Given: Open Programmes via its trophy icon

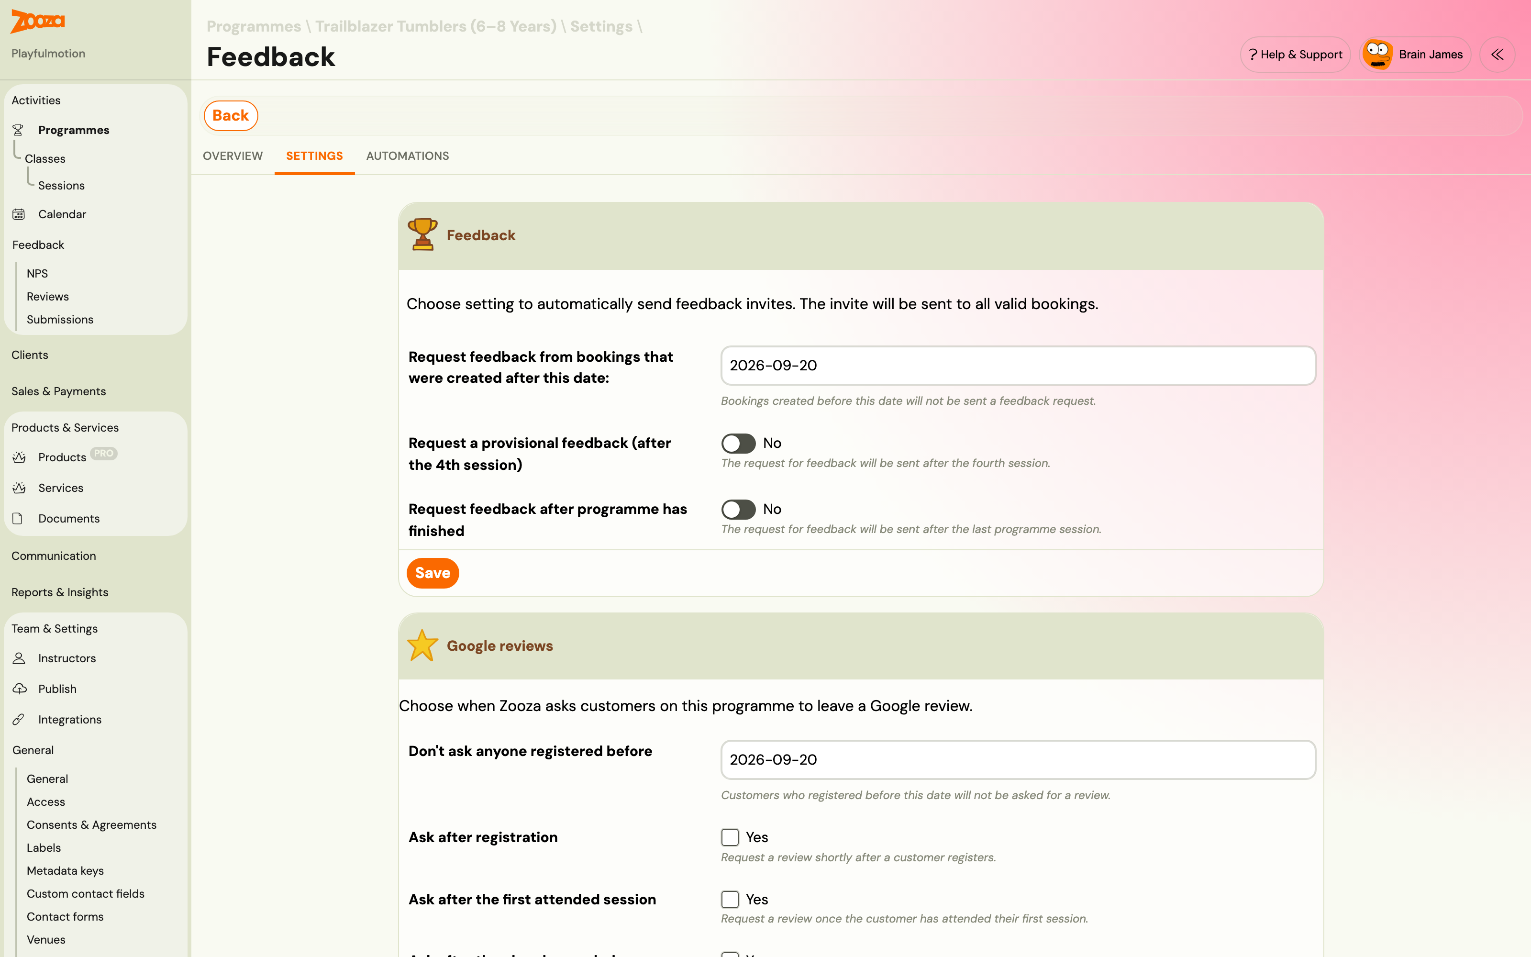Looking at the screenshot, I should click(x=18, y=130).
